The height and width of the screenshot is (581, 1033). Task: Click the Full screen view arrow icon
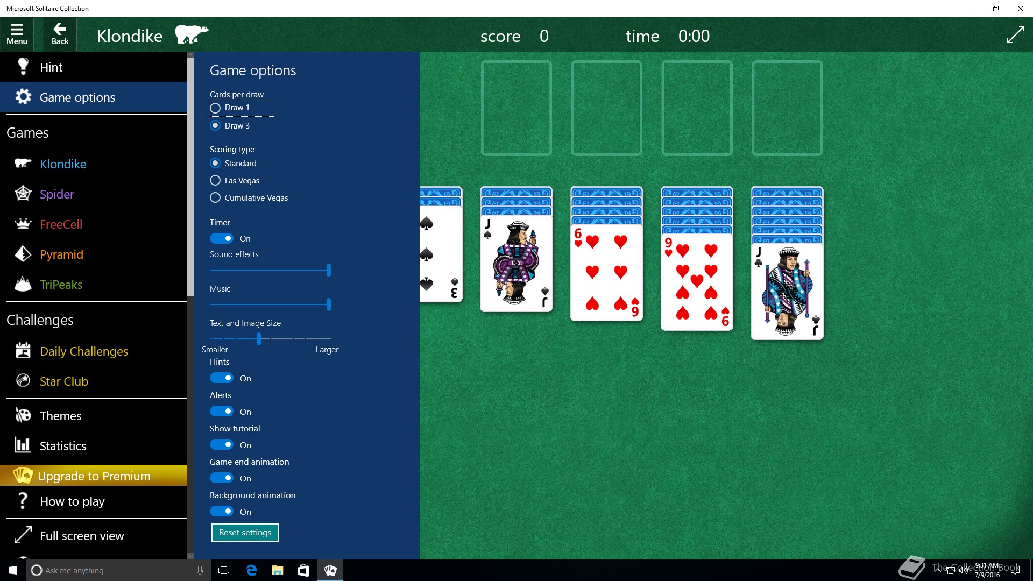pyautogui.click(x=23, y=535)
